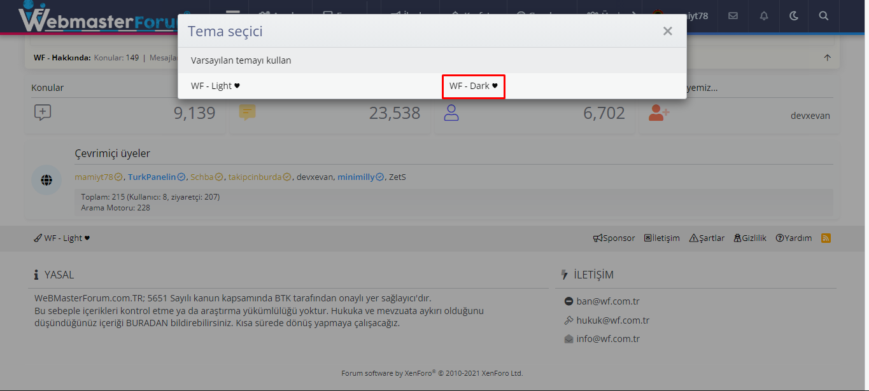Screen dimensions: 869x391
Task: Click the 'Konular: 149' statistic
Action: pos(117,57)
